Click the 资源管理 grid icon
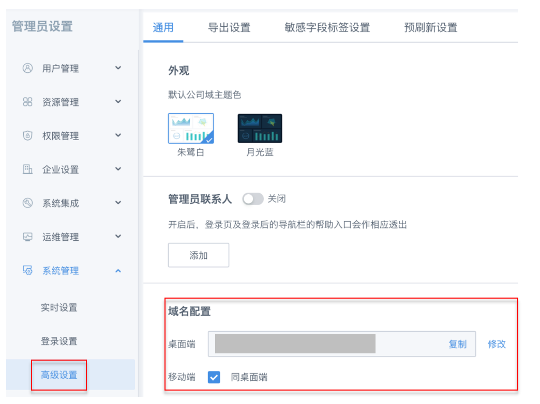The image size is (540, 404). pos(28,102)
